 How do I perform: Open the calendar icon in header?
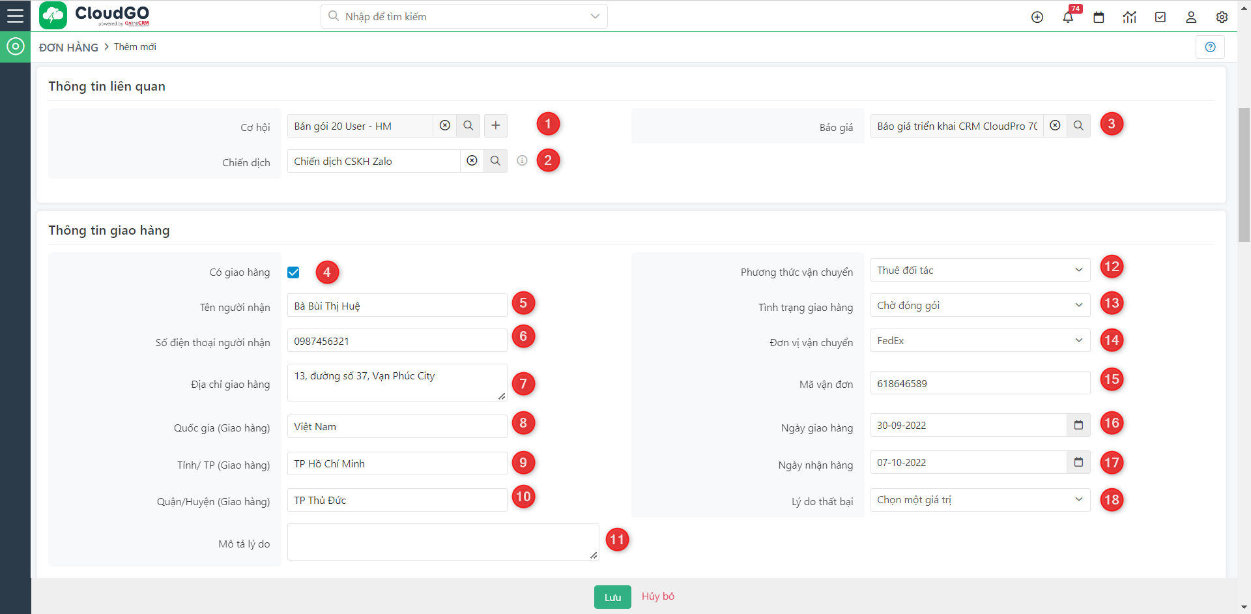click(x=1099, y=18)
